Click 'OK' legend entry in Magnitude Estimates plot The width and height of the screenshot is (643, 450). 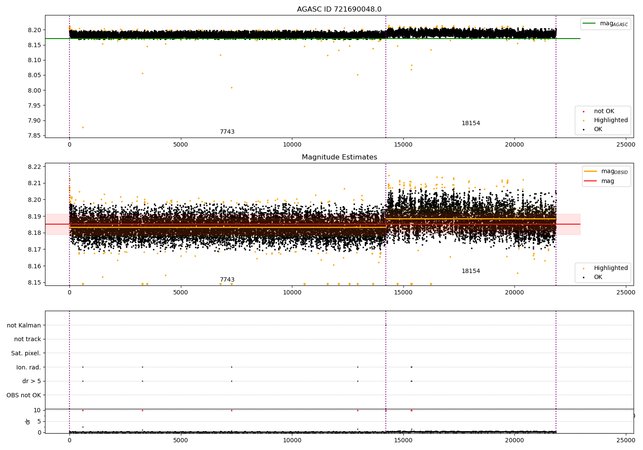(x=598, y=277)
